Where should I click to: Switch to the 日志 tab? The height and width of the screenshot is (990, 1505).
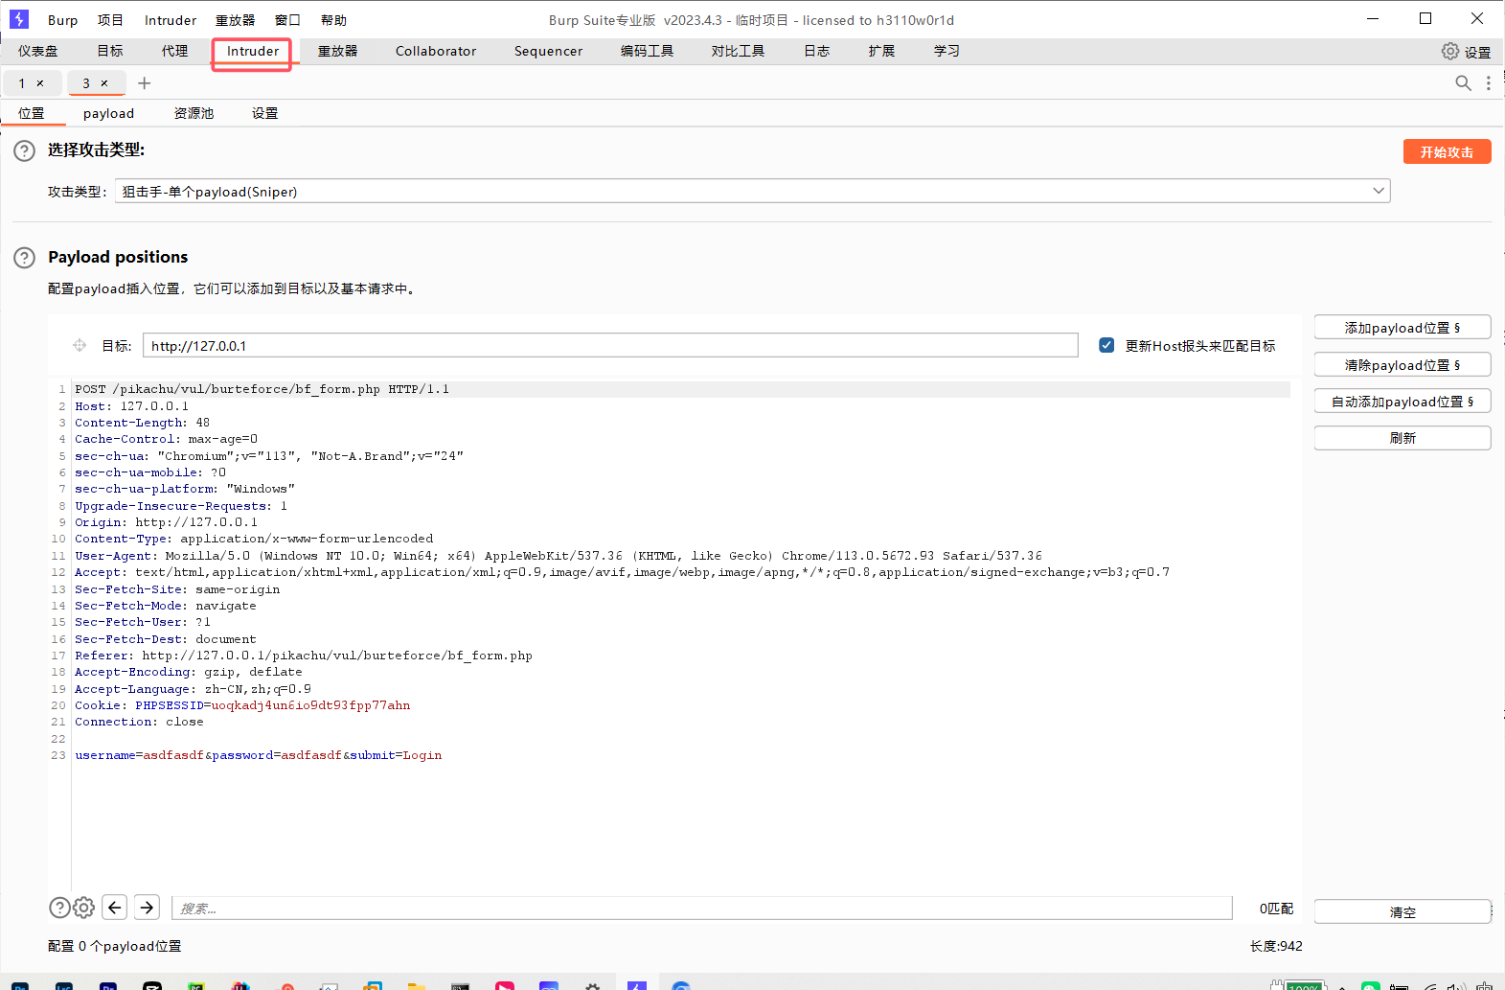tap(816, 51)
